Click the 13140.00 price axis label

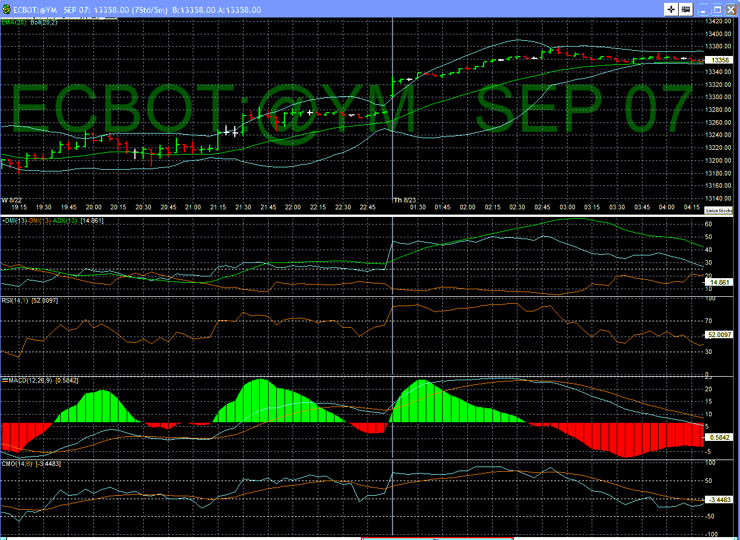pos(720,198)
